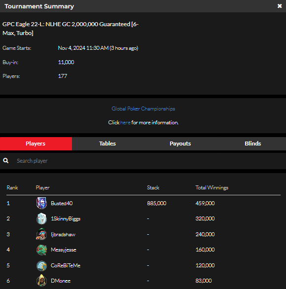The height and width of the screenshot is (289, 286).
Task: Click 1SkinnyBiggs's avatar icon
Action: pyautogui.click(x=41, y=218)
